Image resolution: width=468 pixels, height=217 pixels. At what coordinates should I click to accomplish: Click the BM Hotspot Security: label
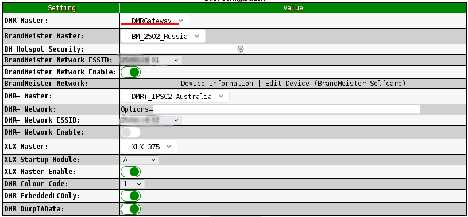pyautogui.click(x=44, y=49)
